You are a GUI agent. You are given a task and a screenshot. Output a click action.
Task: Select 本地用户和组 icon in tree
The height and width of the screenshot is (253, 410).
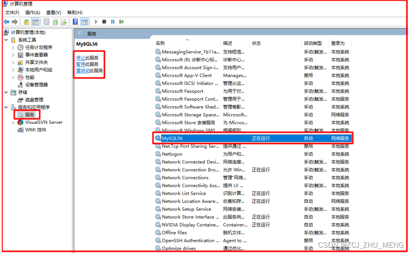(20, 70)
